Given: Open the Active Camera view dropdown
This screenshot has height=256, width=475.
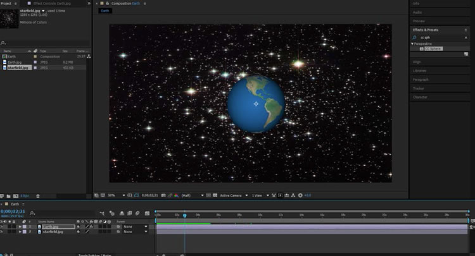Looking at the screenshot, I should click(233, 195).
